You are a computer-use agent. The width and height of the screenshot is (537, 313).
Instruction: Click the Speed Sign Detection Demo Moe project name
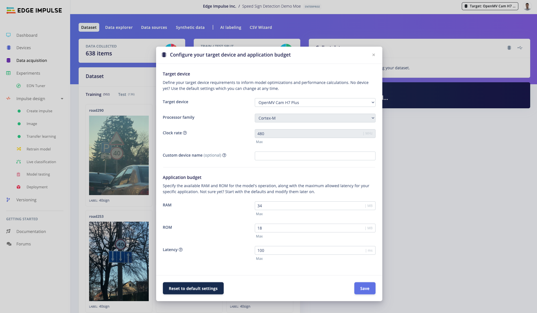click(271, 6)
